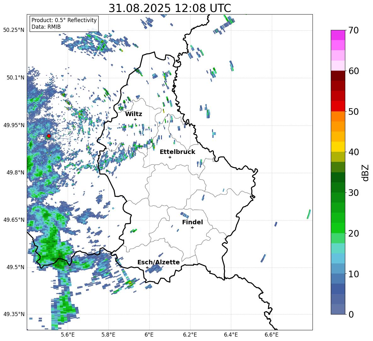
Task: Click the 5.6°E longitude label
Action: pos(67,335)
